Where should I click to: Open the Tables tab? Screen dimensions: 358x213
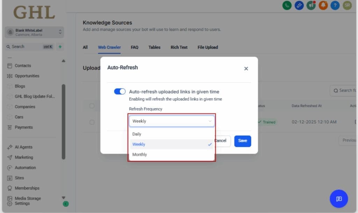(154, 47)
